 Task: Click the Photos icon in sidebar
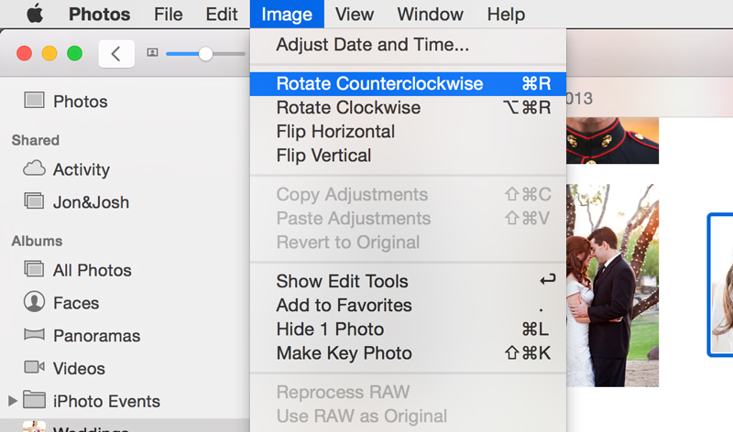click(x=34, y=101)
